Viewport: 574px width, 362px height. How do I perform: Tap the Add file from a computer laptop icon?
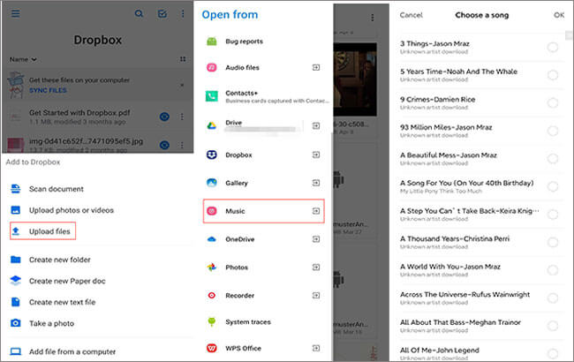pyautogui.click(x=15, y=351)
